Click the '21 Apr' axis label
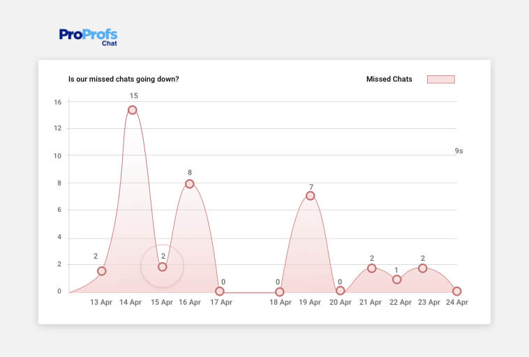The width and height of the screenshot is (529, 357). click(x=371, y=303)
